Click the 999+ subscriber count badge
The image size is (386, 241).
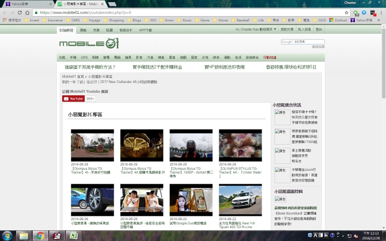point(90,99)
